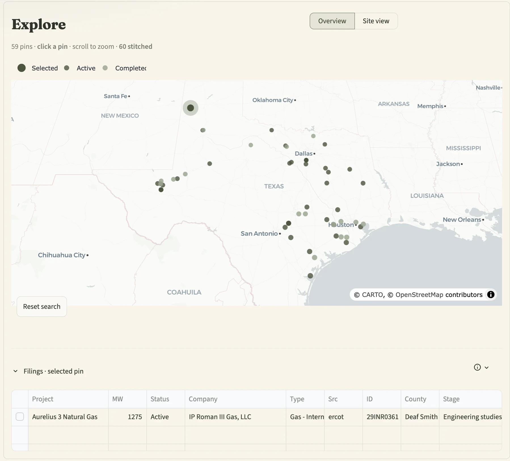Open the CARTO attribution link
510x461 pixels.
click(373, 295)
